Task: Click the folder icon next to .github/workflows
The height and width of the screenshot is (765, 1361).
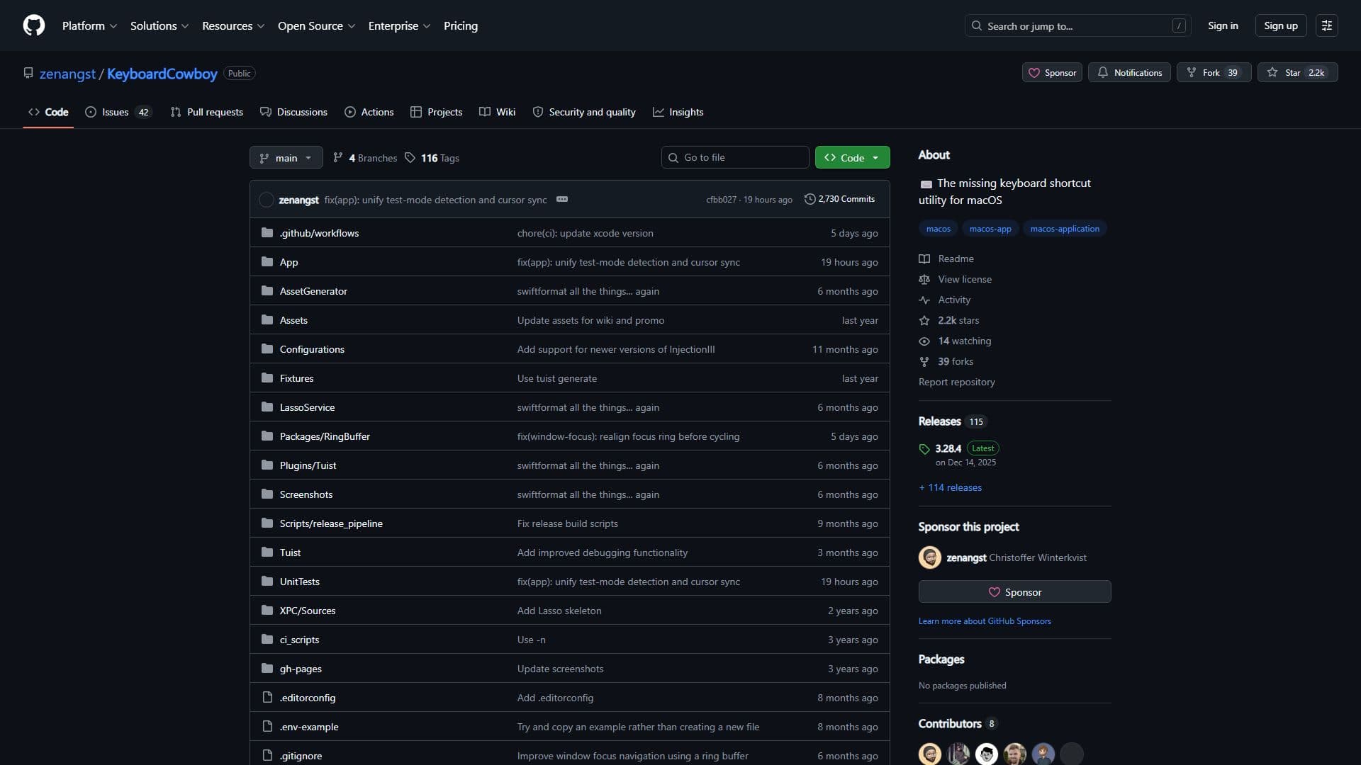Action: point(267,233)
